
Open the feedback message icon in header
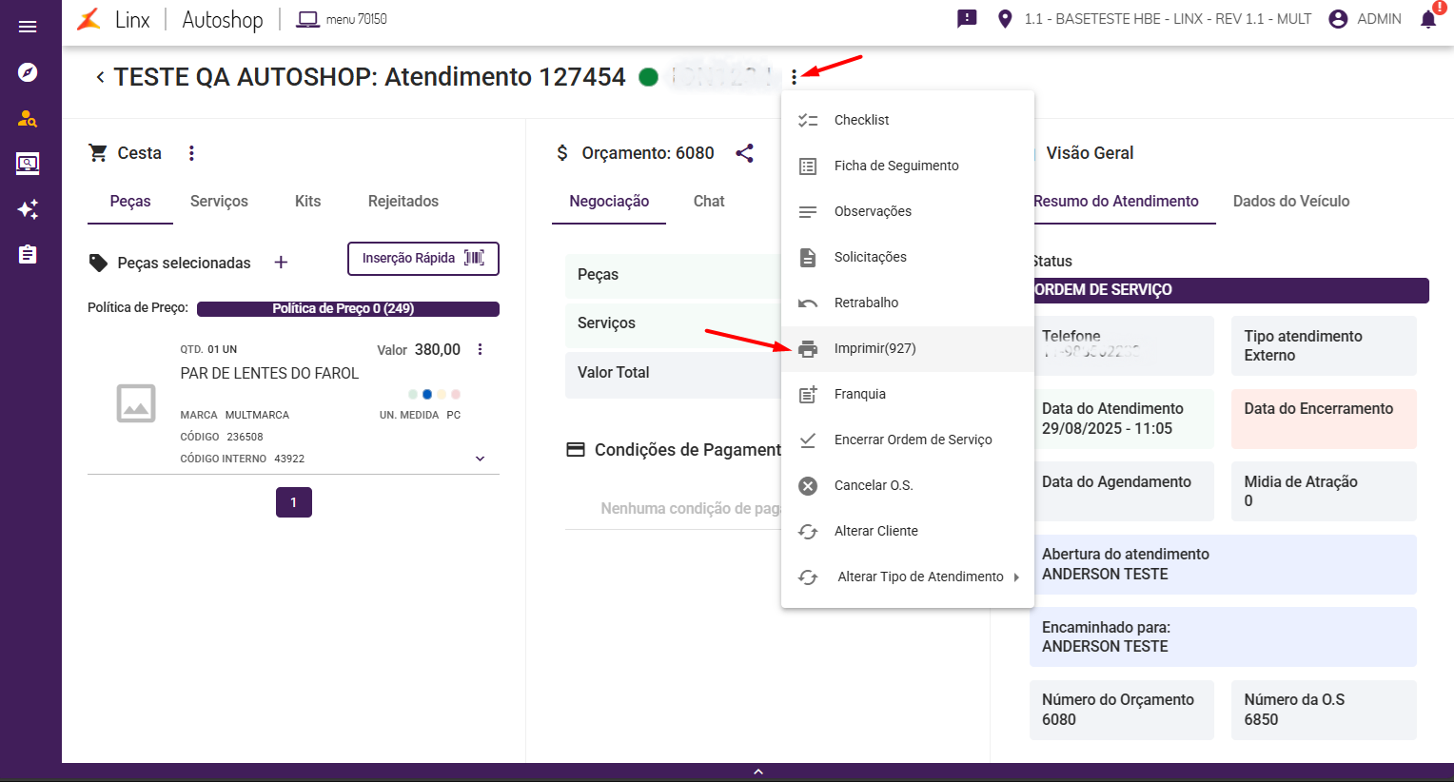tap(967, 19)
